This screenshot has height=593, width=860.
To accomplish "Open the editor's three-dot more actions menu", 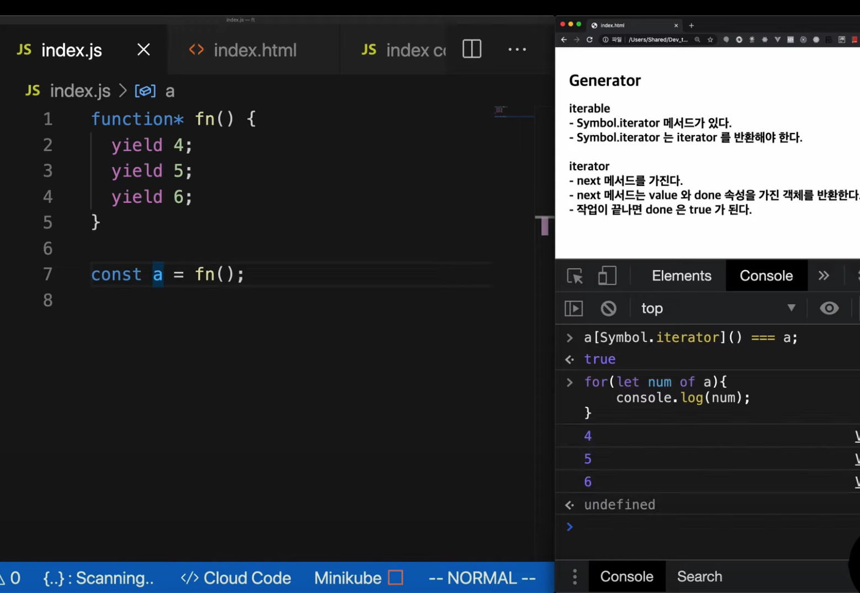I will click(517, 50).
